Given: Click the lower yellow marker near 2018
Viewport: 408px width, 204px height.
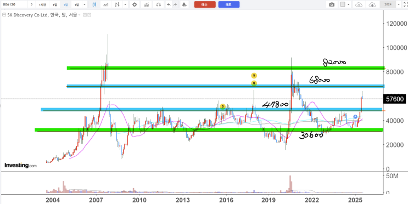Looking at the screenshot, I should (254, 83).
